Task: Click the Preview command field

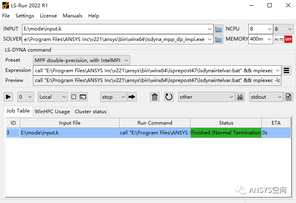Action: (157, 80)
